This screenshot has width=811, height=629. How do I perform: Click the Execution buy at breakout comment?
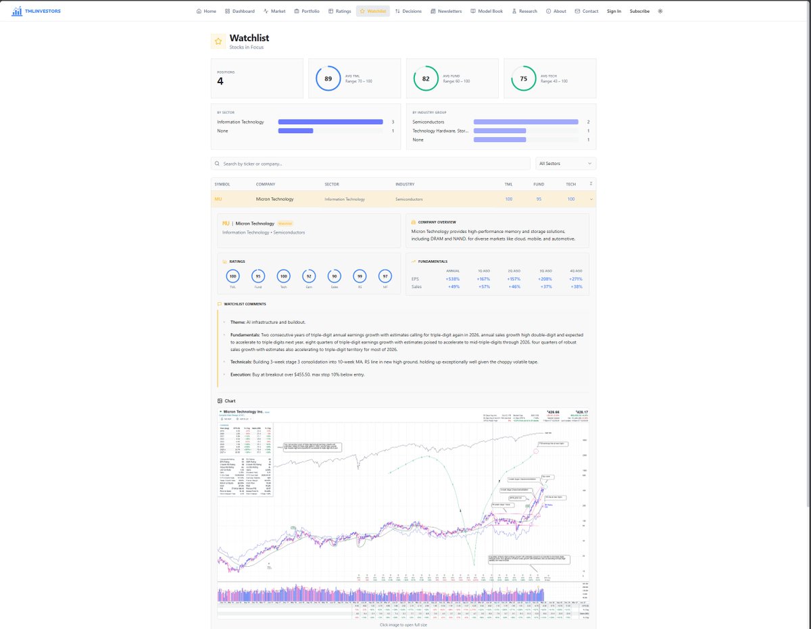tap(297, 374)
